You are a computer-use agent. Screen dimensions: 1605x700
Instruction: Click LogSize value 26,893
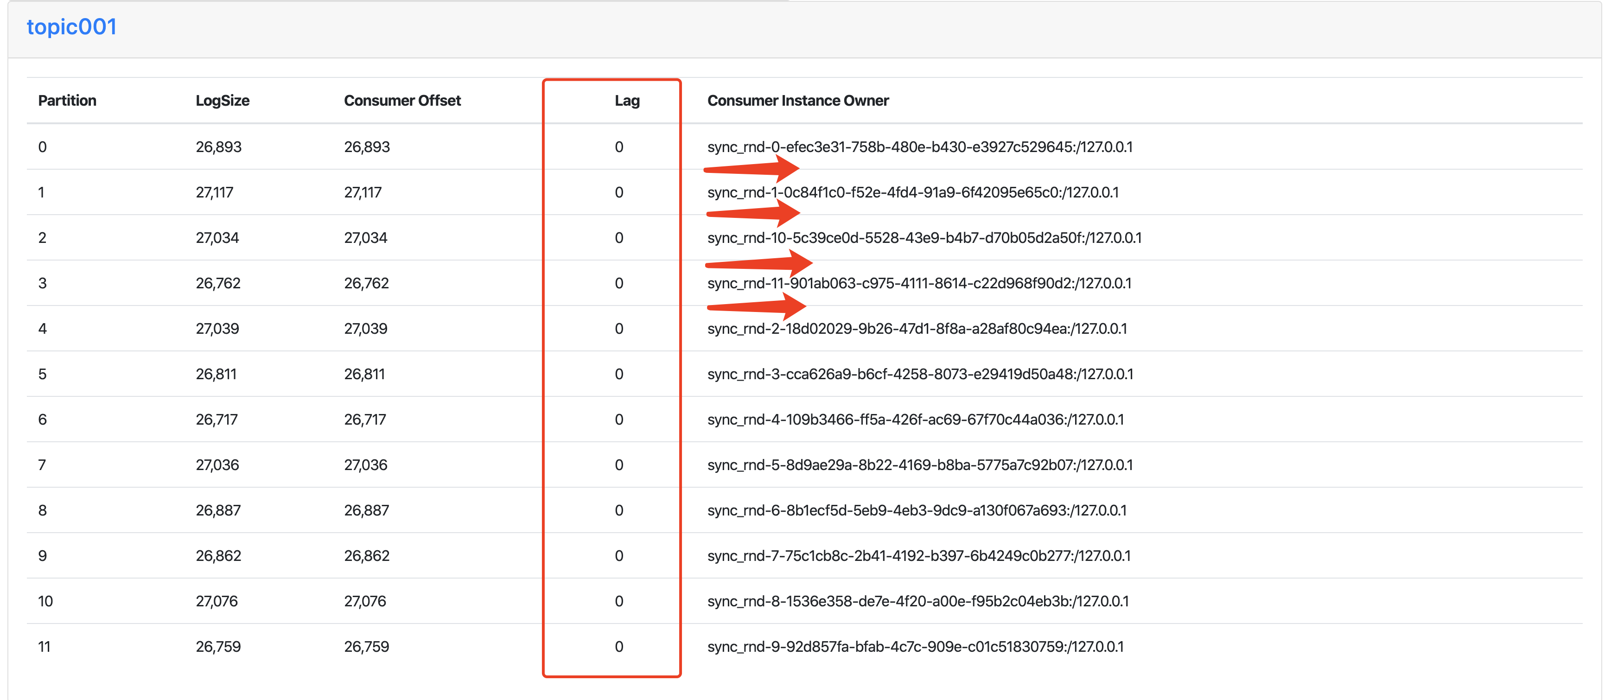click(218, 147)
